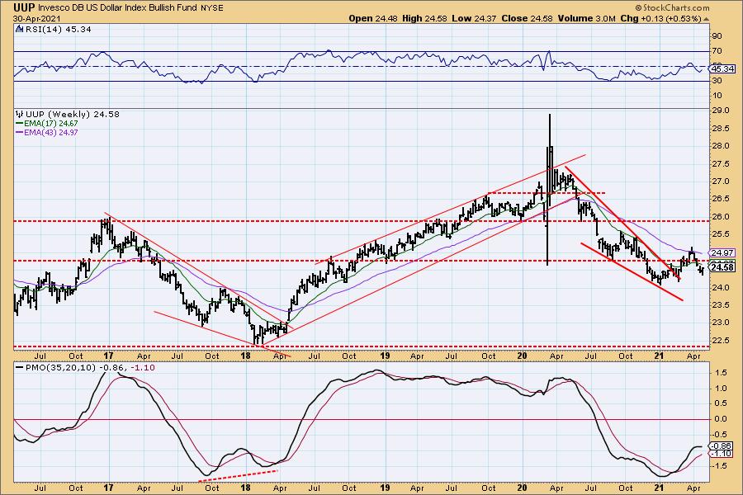Click the -1.10 PMO signal tag on the right axis
The height and width of the screenshot is (495, 743).
[722, 454]
